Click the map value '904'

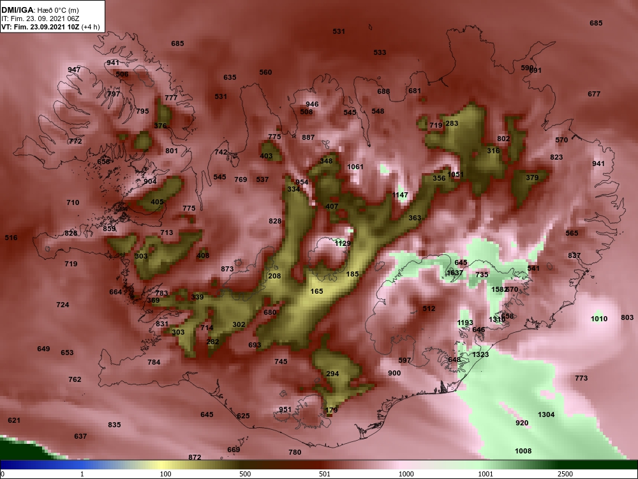(x=150, y=181)
